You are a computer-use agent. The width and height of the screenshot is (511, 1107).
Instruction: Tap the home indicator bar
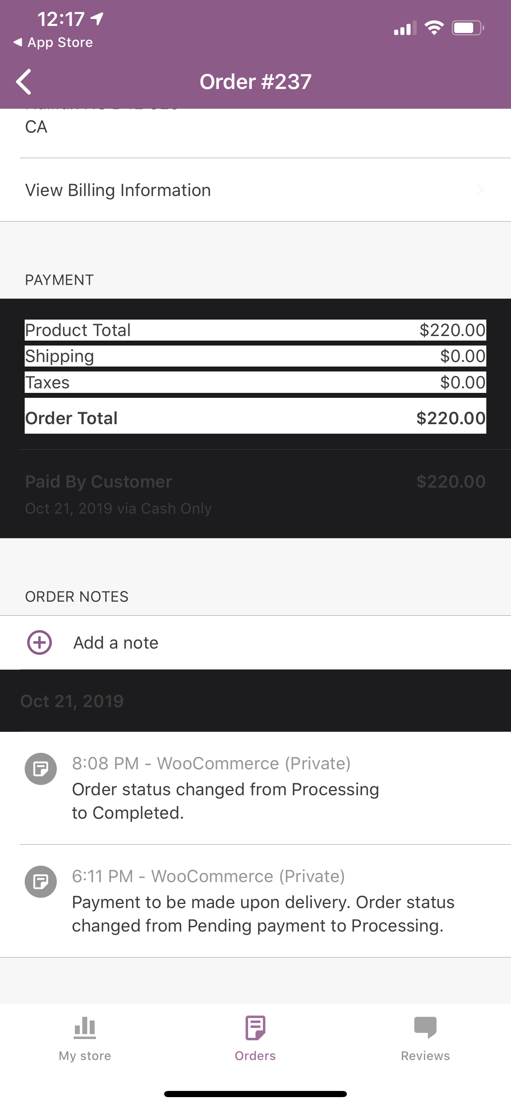255,1094
